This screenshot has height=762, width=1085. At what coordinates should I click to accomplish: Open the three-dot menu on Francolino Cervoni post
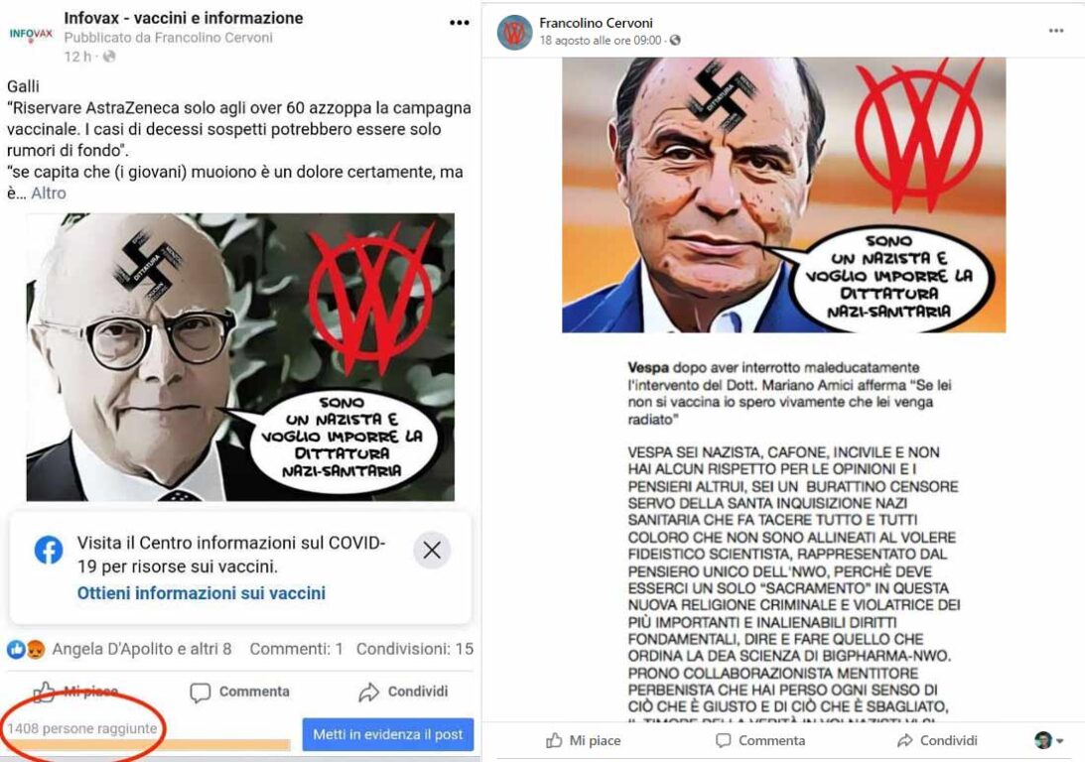(x=1056, y=31)
